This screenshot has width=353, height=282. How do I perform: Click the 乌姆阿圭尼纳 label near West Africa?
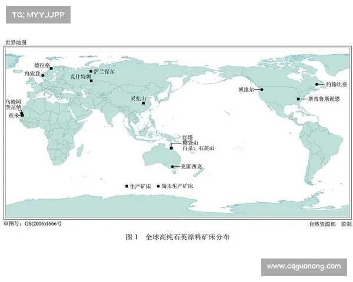point(12,105)
